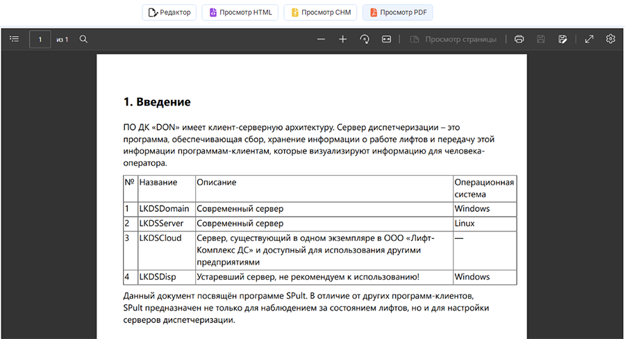
Task: Click the save-as with pencil icon
Action: pyautogui.click(x=562, y=39)
